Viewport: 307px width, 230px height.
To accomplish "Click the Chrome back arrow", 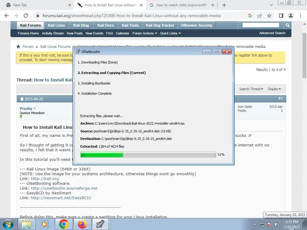I will coord(7,16).
